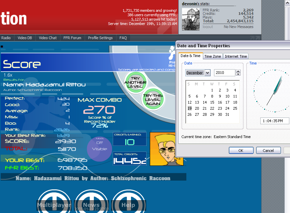Open Profile Settings in the navigation bar
This screenshot has width=290, height=213.
pyautogui.click(x=100, y=38)
